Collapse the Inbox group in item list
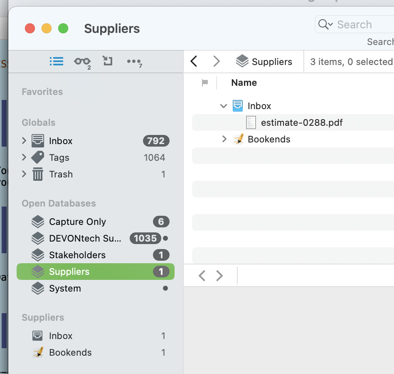This screenshot has height=374, width=394. (x=224, y=106)
